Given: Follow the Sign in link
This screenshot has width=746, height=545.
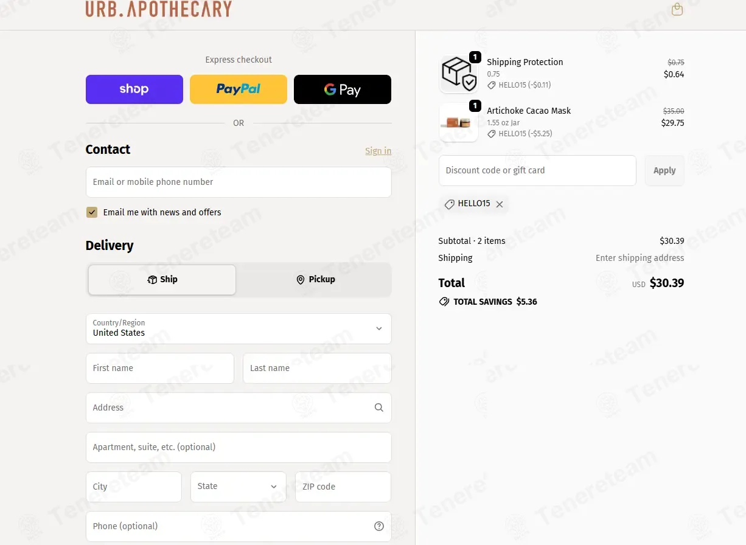Looking at the screenshot, I should pyautogui.click(x=378, y=151).
